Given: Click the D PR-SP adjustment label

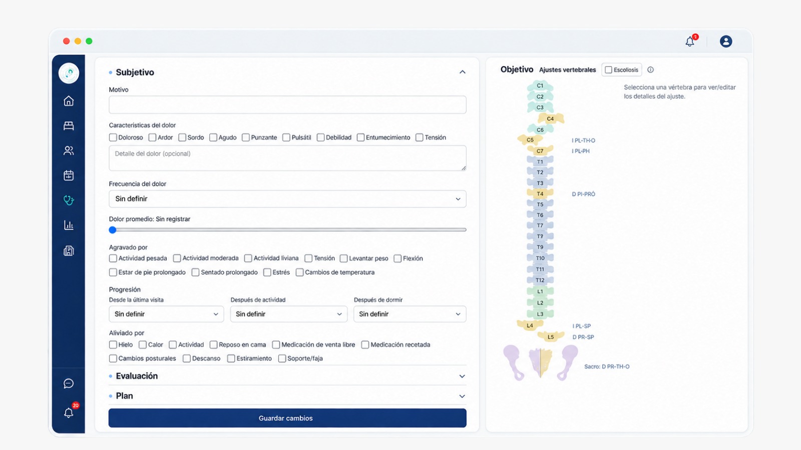Looking at the screenshot, I should (583, 337).
